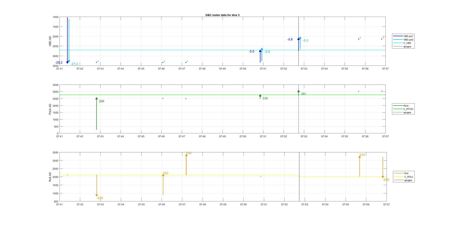
Task: Click the '-650' roll annotation
Action: (x=386, y=180)
